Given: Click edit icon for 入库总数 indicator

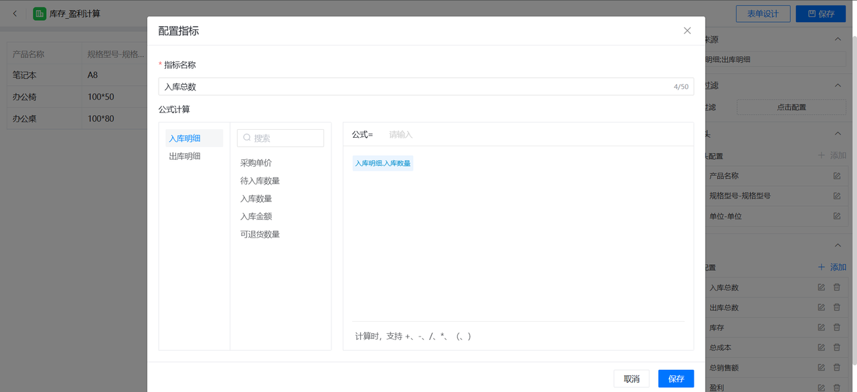Looking at the screenshot, I should point(821,288).
